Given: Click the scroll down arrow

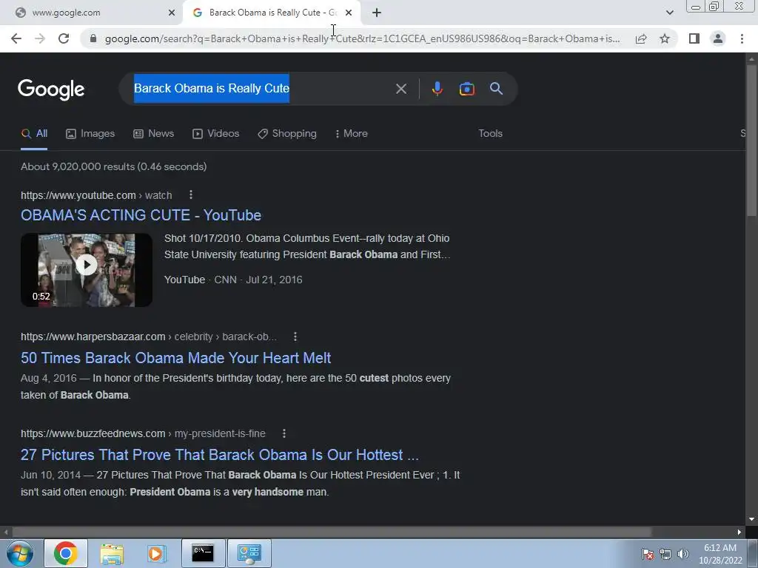Looking at the screenshot, I should (751, 520).
